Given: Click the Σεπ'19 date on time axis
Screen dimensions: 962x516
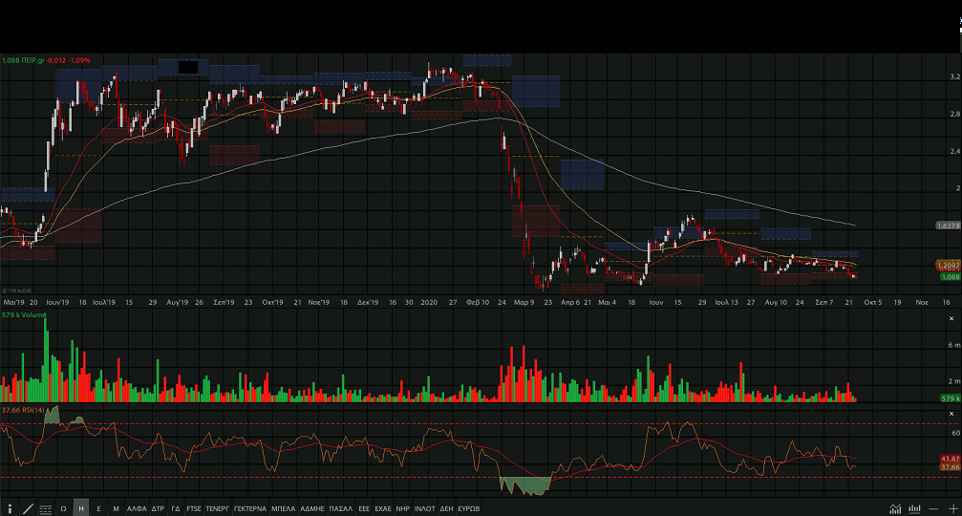Looking at the screenshot, I should point(224,303).
